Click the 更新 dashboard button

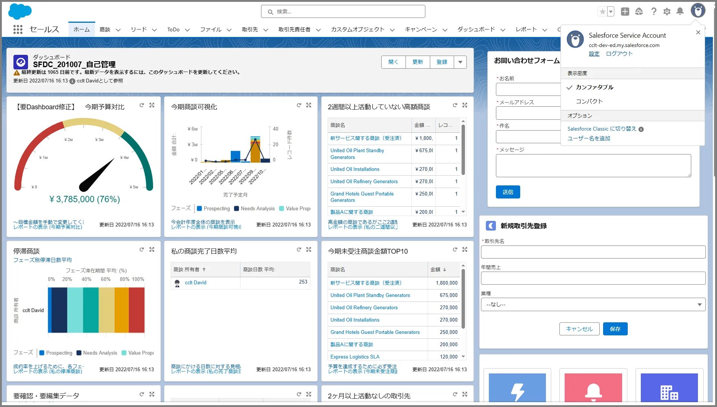pyautogui.click(x=418, y=62)
